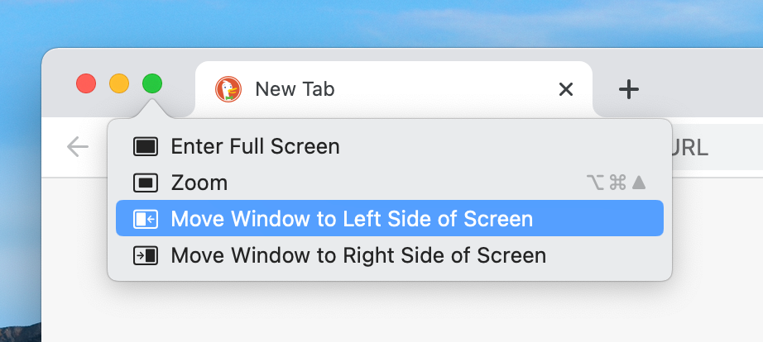This screenshot has width=763, height=342.
Task: Close the New Tab tab
Action: tap(566, 89)
